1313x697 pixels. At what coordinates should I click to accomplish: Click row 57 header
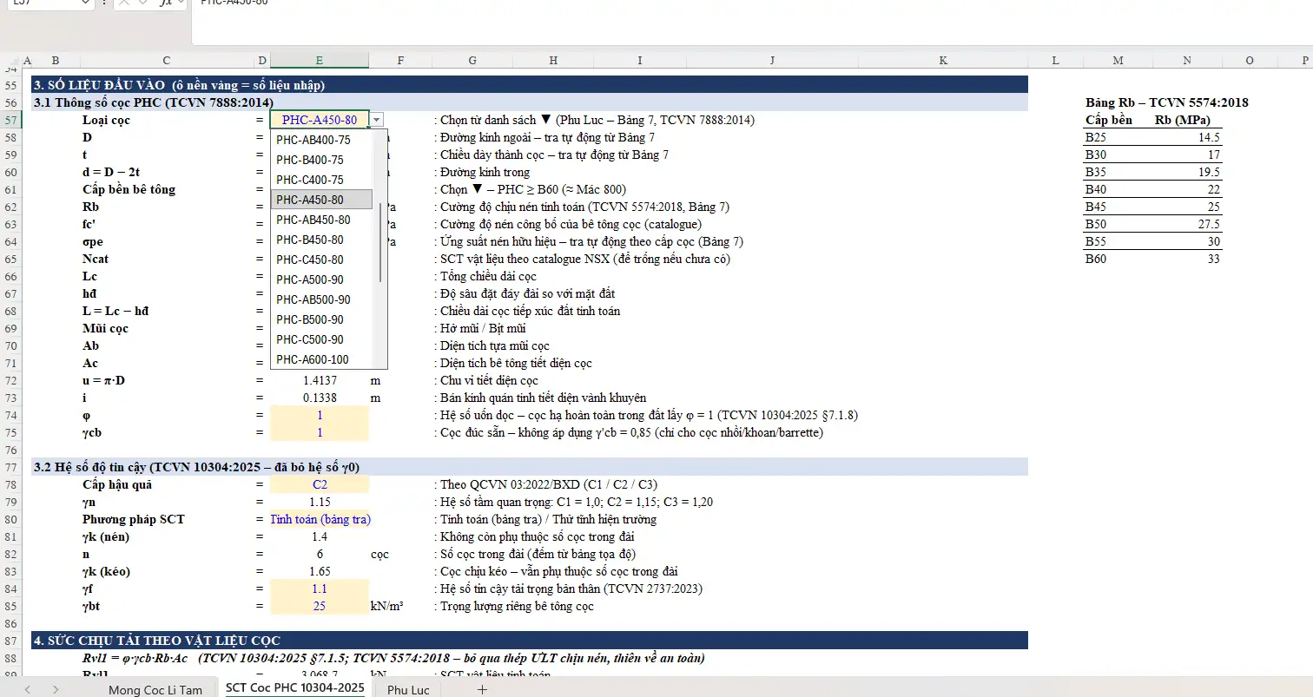(10, 120)
